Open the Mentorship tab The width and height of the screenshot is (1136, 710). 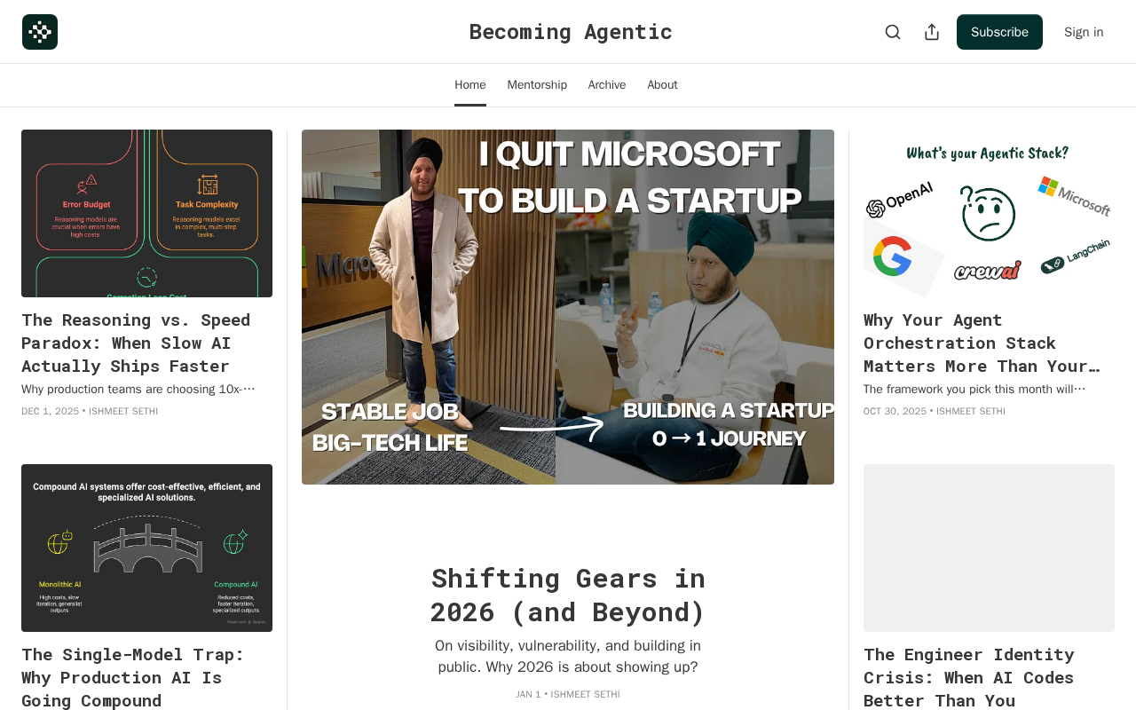[537, 85]
